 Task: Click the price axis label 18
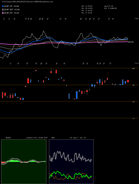coord(133,102)
